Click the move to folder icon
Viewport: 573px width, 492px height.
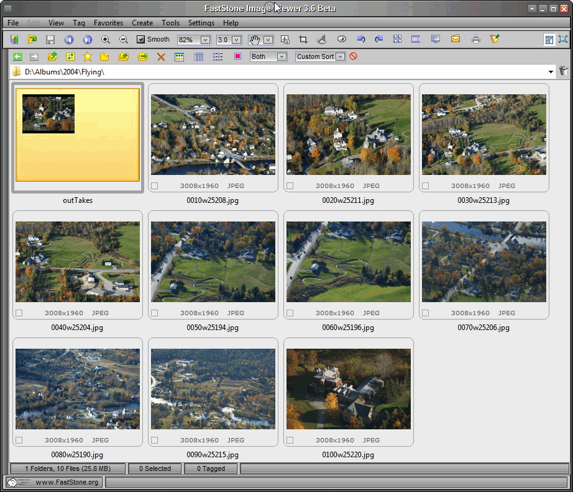[x=143, y=56]
